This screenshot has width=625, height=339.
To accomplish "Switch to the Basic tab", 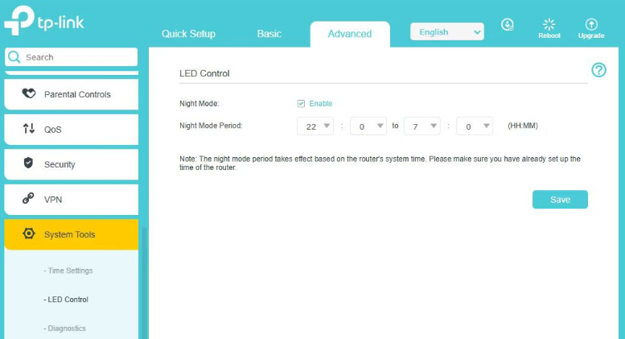I will [x=269, y=34].
